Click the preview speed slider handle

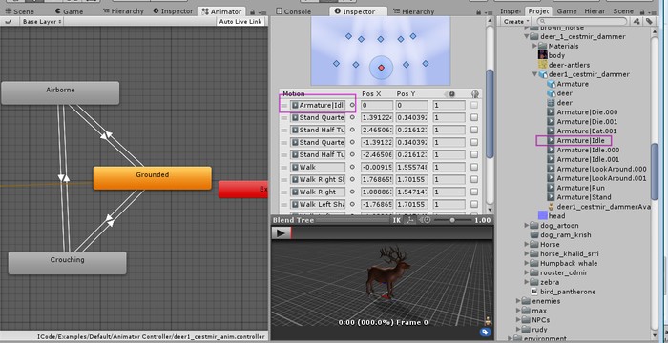point(452,220)
